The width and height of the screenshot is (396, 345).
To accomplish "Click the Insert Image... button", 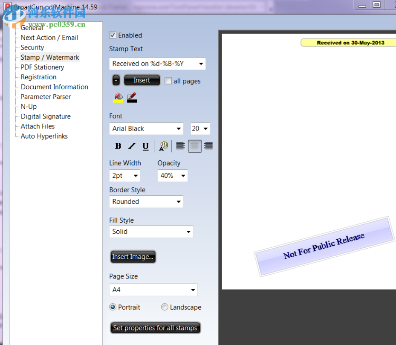I will pos(133,257).
